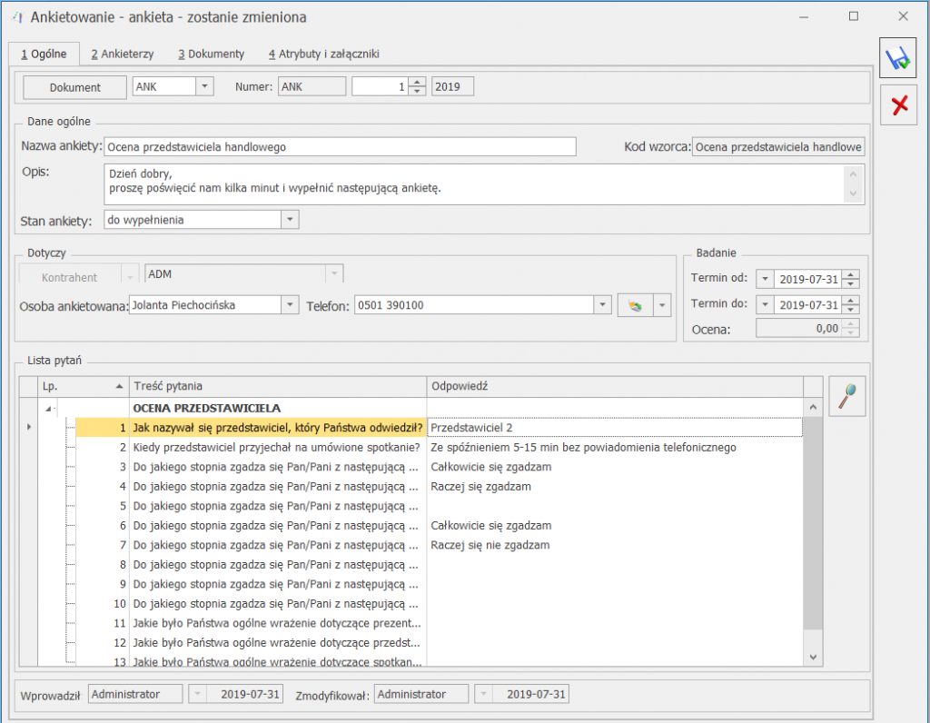Click the Telefon field with 0501 390100

tap(474, 305)
